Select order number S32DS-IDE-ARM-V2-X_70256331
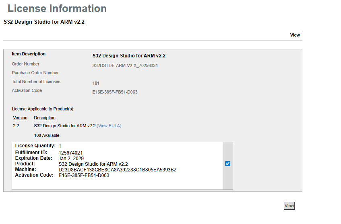Image resolution: width=341 pixels, height=224 pixels. point(125,65)
